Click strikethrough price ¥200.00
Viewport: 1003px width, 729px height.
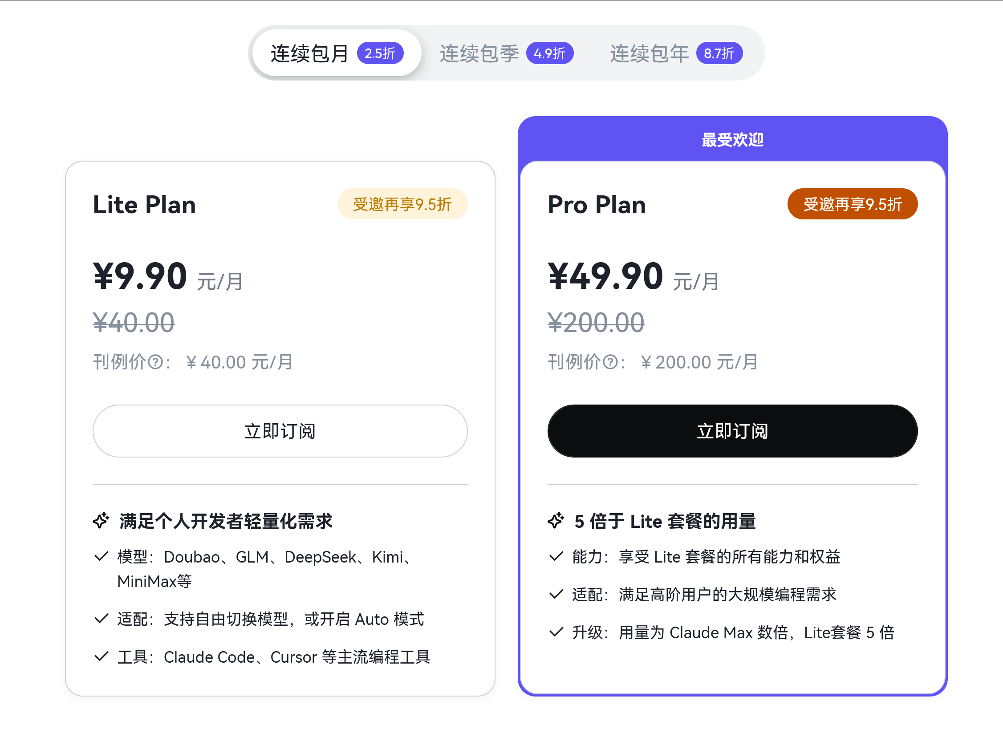[x=596, y=323]
